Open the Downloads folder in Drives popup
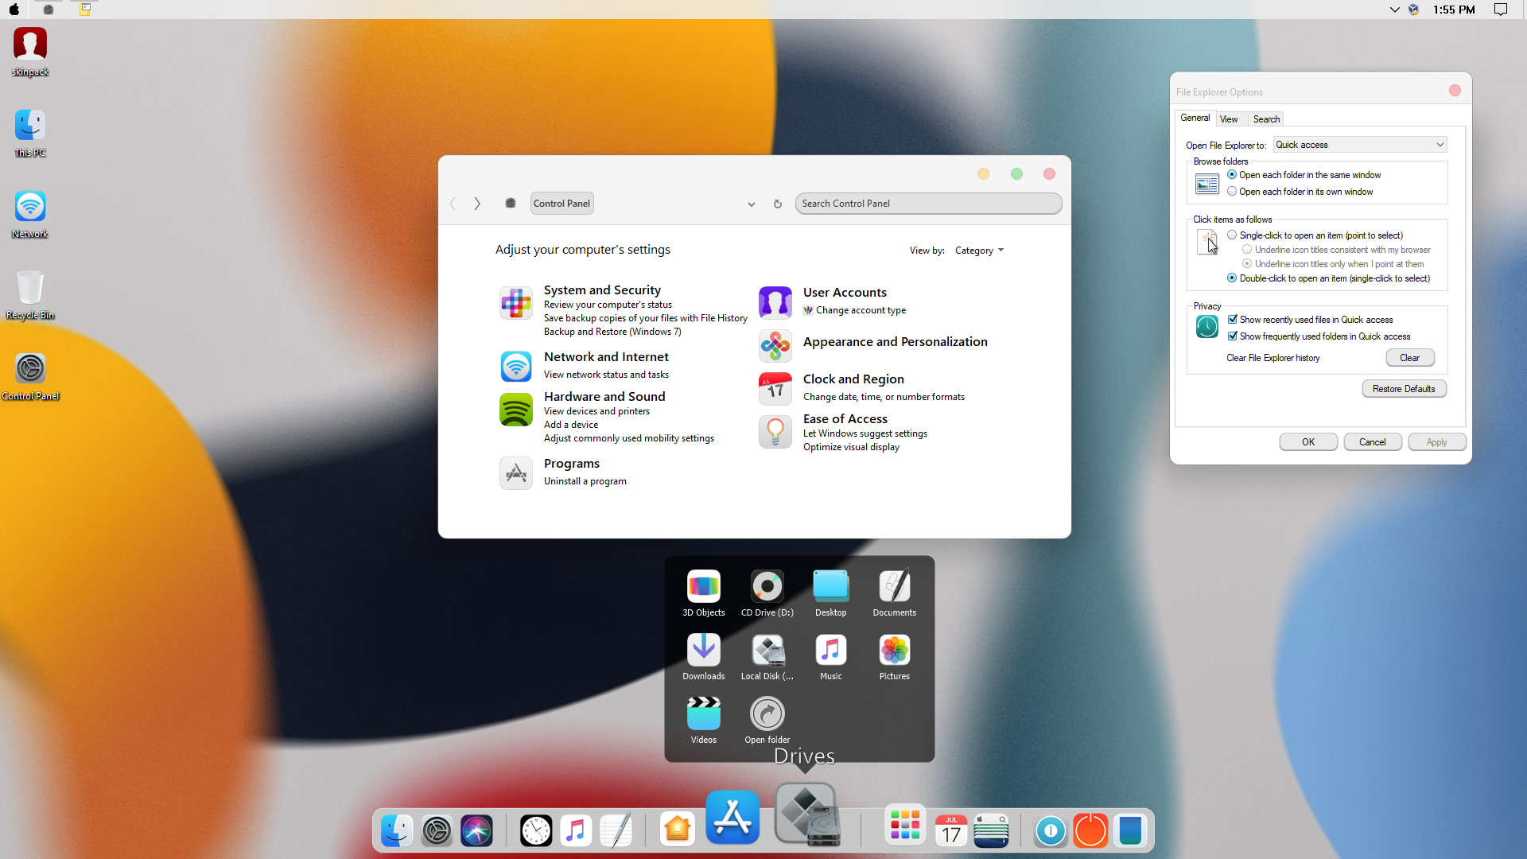 coord(703,651)
